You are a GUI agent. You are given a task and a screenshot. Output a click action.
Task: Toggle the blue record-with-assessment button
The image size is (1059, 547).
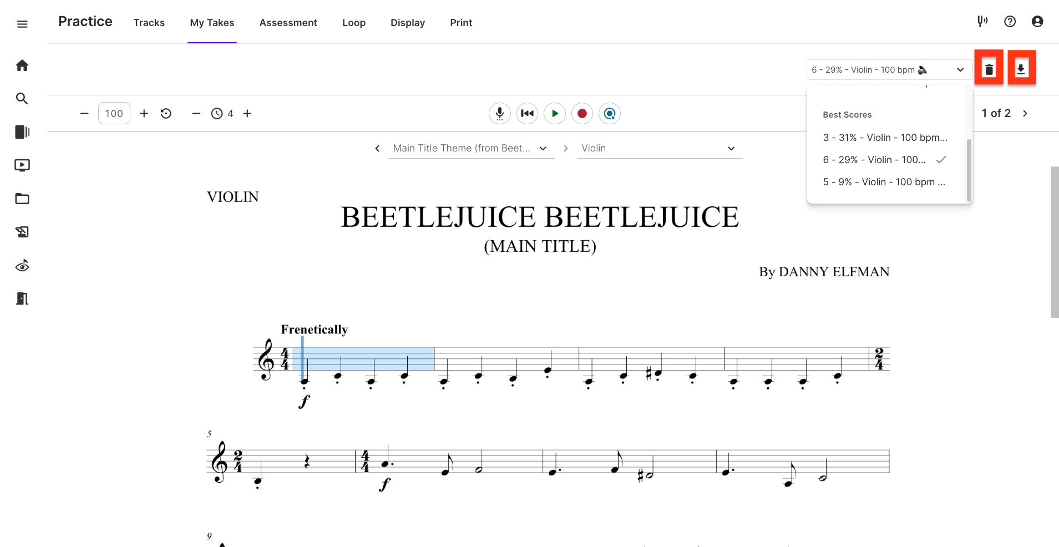point(610,114)
